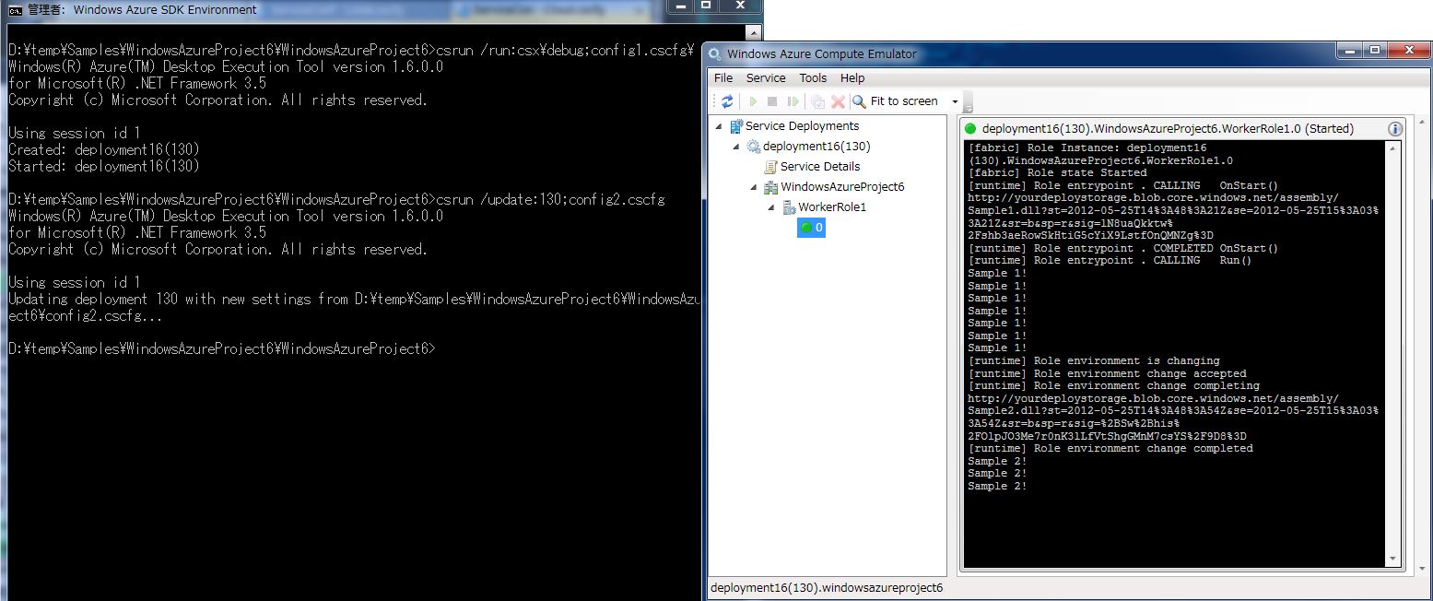Click the grey Stop service toolbar icon

(772, 101)
